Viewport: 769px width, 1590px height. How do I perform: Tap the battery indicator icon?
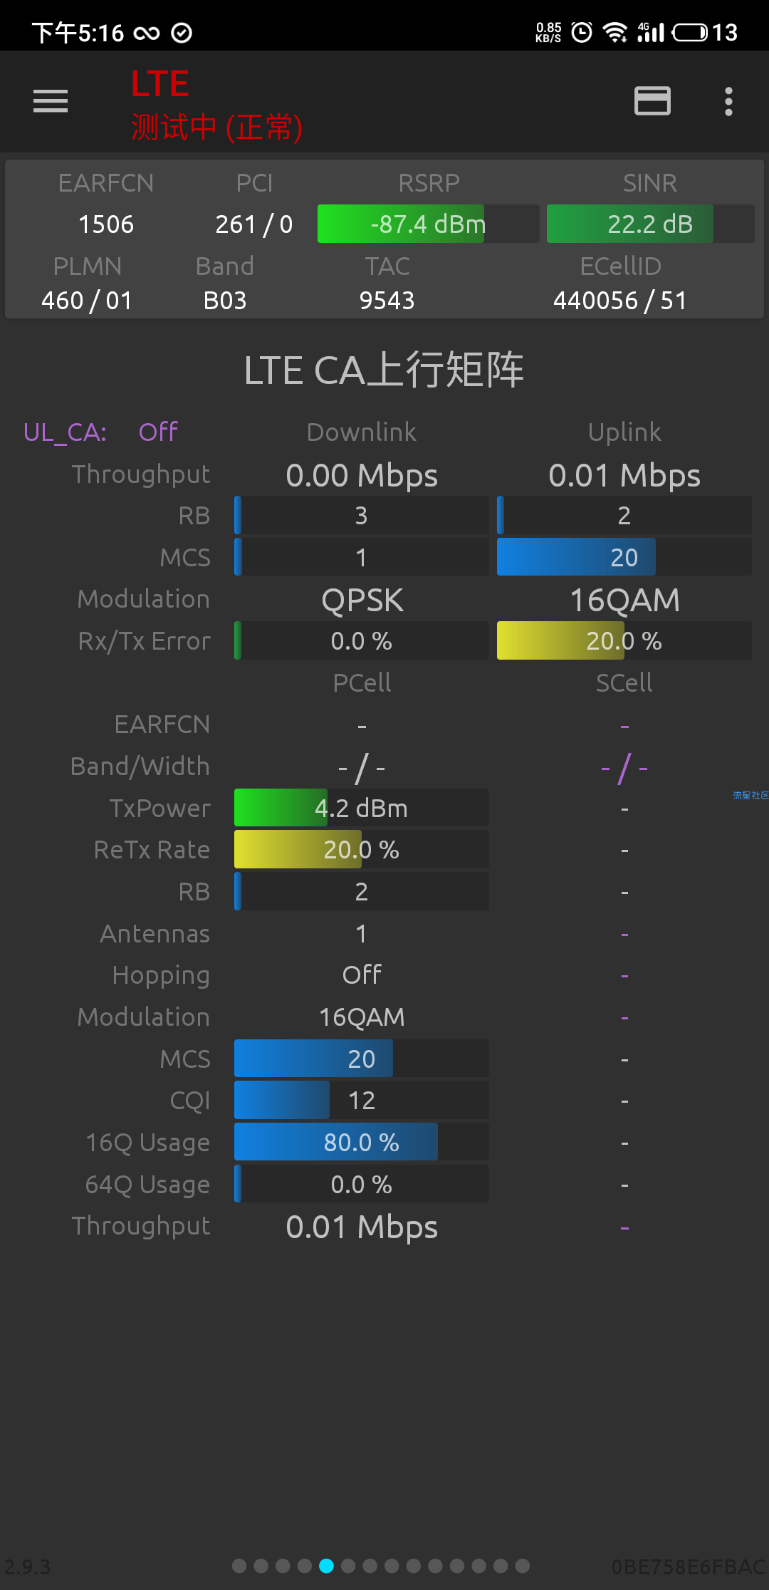point(690,32)
